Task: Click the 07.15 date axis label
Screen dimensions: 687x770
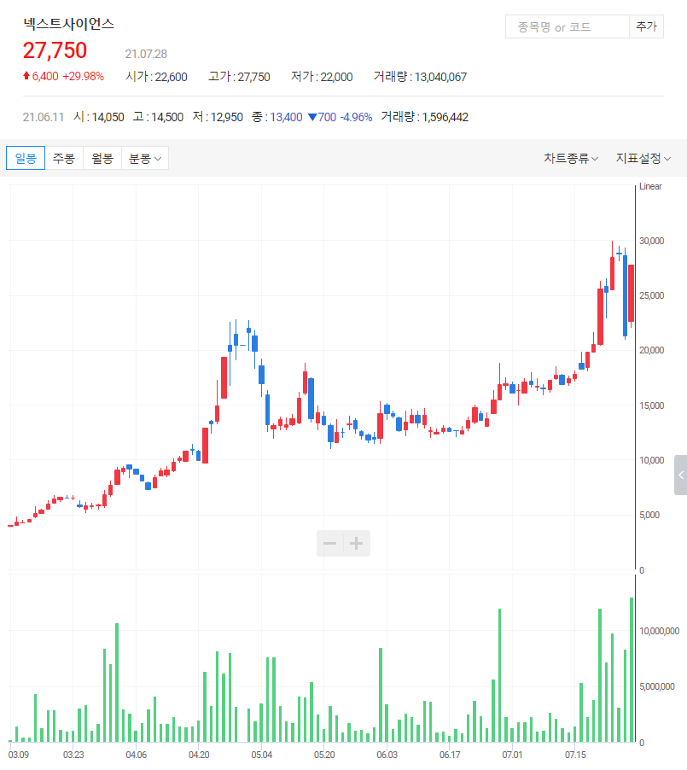Action: (x=575, y=755)
